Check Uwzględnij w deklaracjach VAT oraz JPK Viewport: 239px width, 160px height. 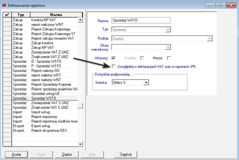[x=114, y=66]
